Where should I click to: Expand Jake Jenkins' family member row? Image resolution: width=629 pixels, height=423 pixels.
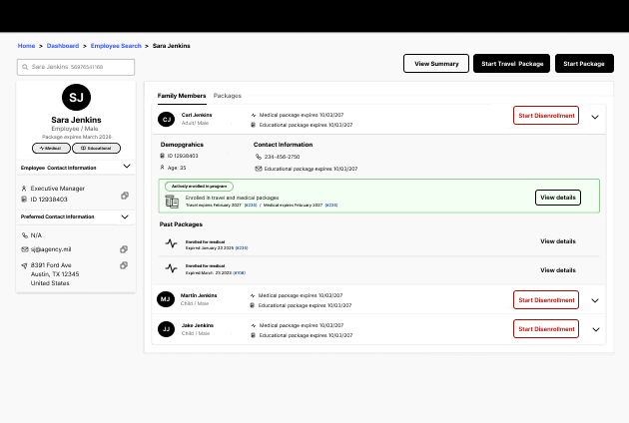pos(595,328)
